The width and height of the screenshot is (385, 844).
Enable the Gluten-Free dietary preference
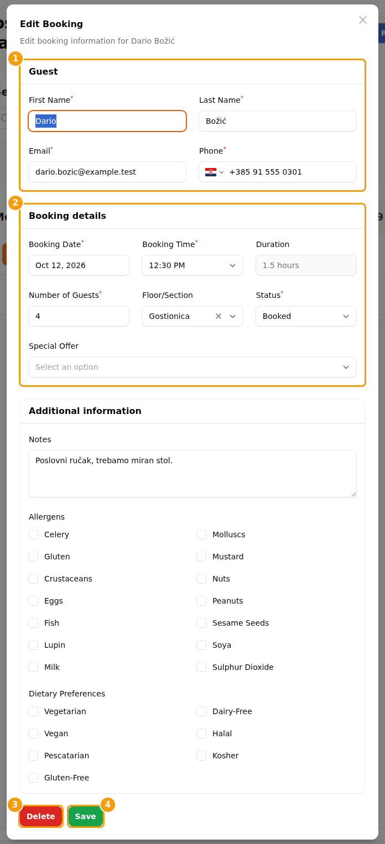coord(33,778)
